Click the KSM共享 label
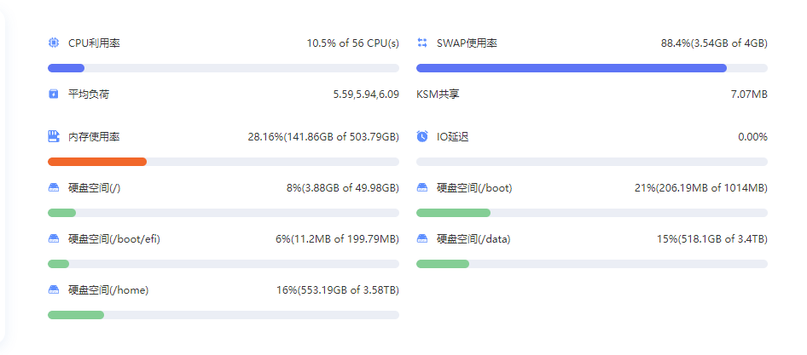This screenshot has height=355, width=807. coord(438,94)
